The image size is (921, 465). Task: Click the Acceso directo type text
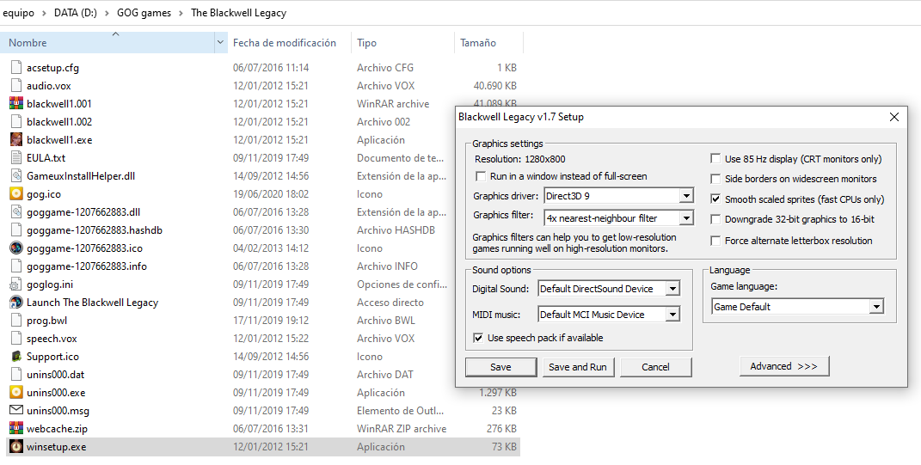(390, 303)
